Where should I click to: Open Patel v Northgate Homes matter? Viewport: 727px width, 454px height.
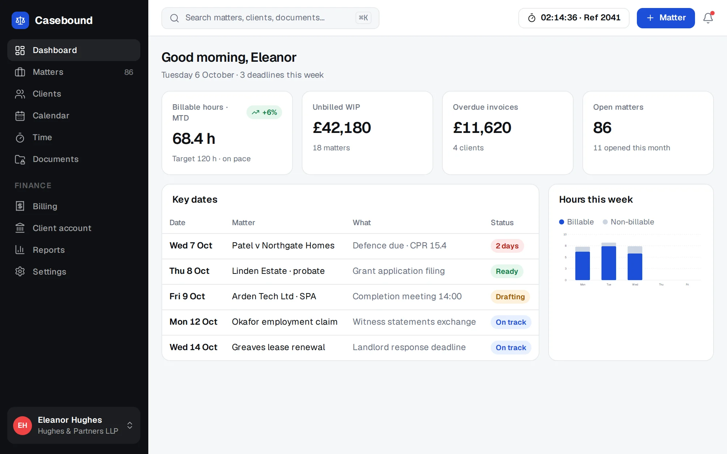(x=283, y=246)
